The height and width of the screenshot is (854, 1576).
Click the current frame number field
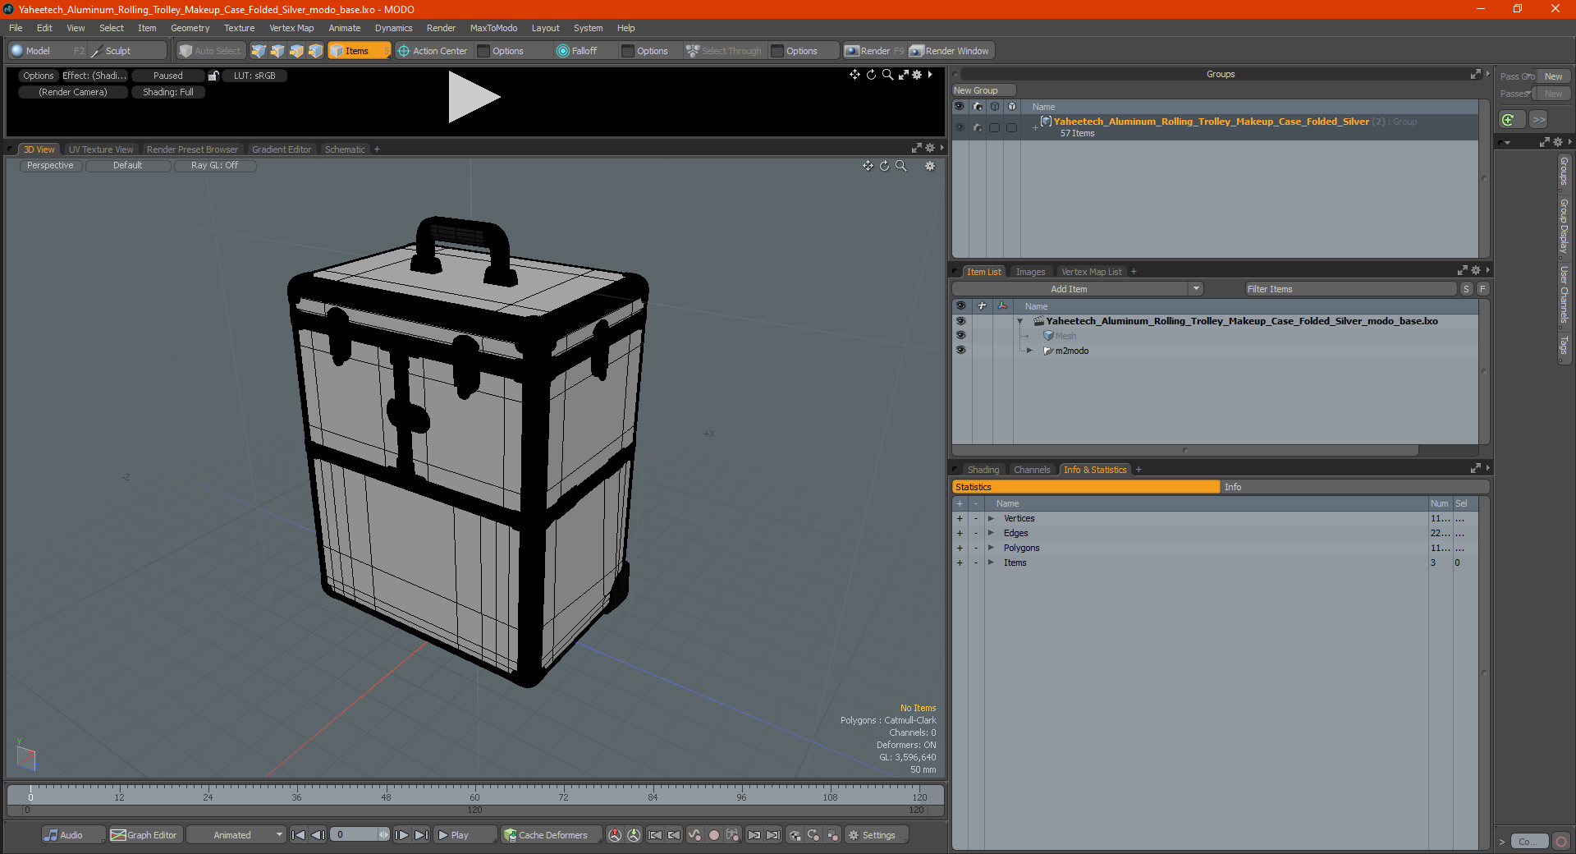pos(355,835)
